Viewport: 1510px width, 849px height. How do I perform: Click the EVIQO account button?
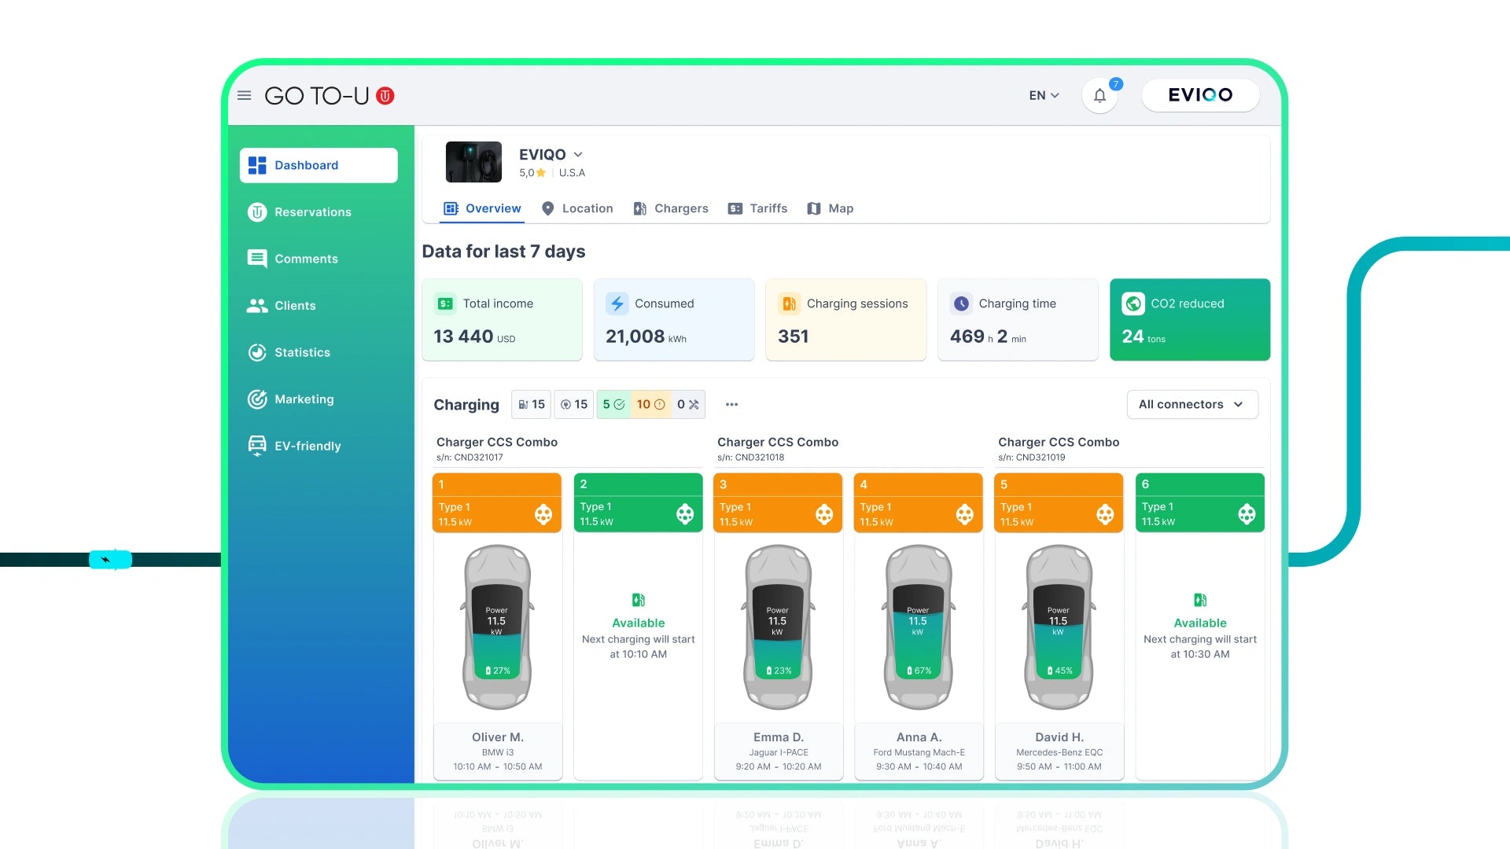pyautogui.click(x=1200, y=95)
